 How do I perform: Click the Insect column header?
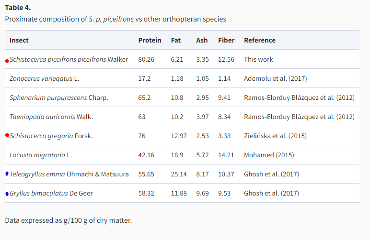[x=19, y=40]
